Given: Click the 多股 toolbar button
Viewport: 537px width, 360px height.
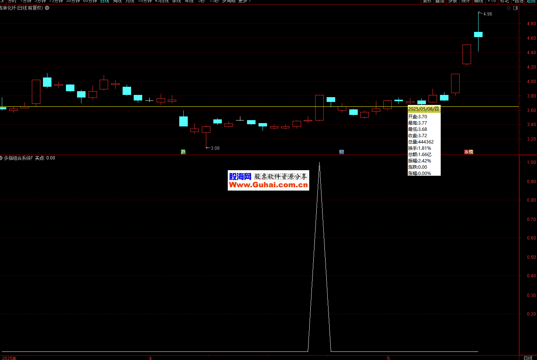Looking at the screenshot, I should 453,1.
